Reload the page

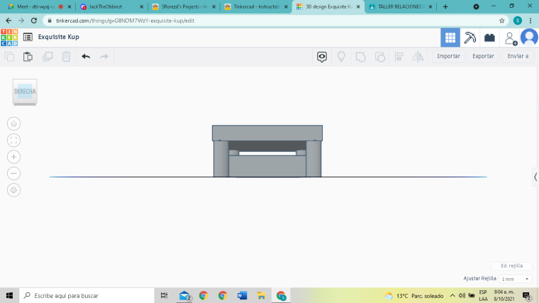tap(34, 21)
